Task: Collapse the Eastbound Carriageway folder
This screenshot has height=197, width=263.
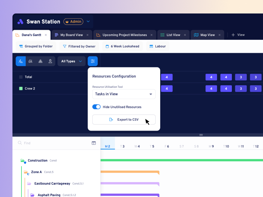Action: tap(29, 184)
